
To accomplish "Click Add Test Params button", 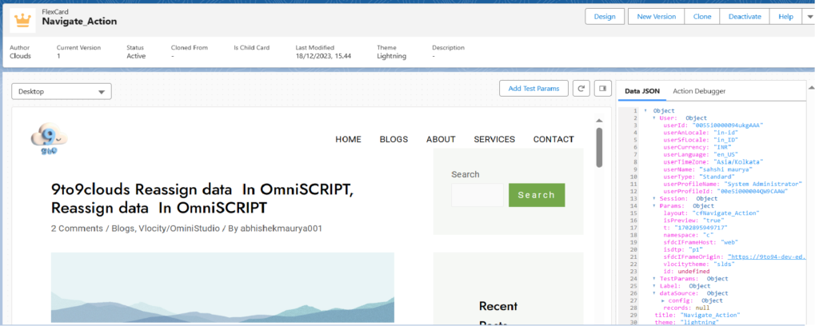I will click(x=533, y=89).
